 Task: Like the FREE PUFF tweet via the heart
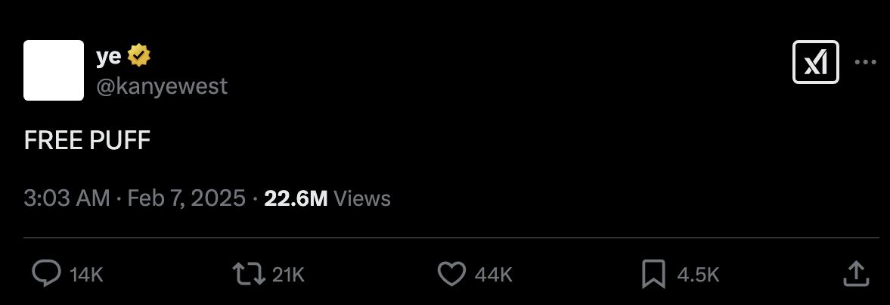point(451,274)
